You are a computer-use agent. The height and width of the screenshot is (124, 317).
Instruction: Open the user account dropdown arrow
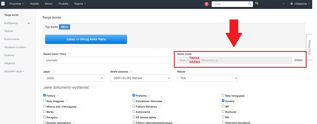[x=284, y=4]
